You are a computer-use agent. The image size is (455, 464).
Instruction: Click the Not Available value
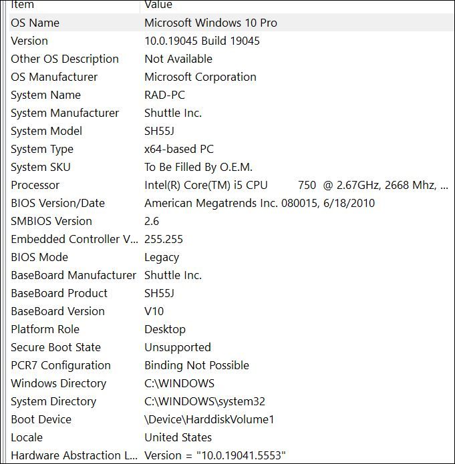click(178, 59)
